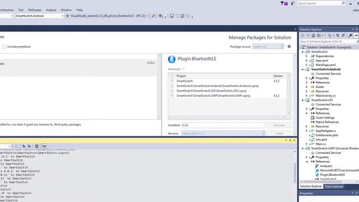359x202 pixels.
Task: Click the Sync with Active Document arrows icon
Action: click(338, 35)
